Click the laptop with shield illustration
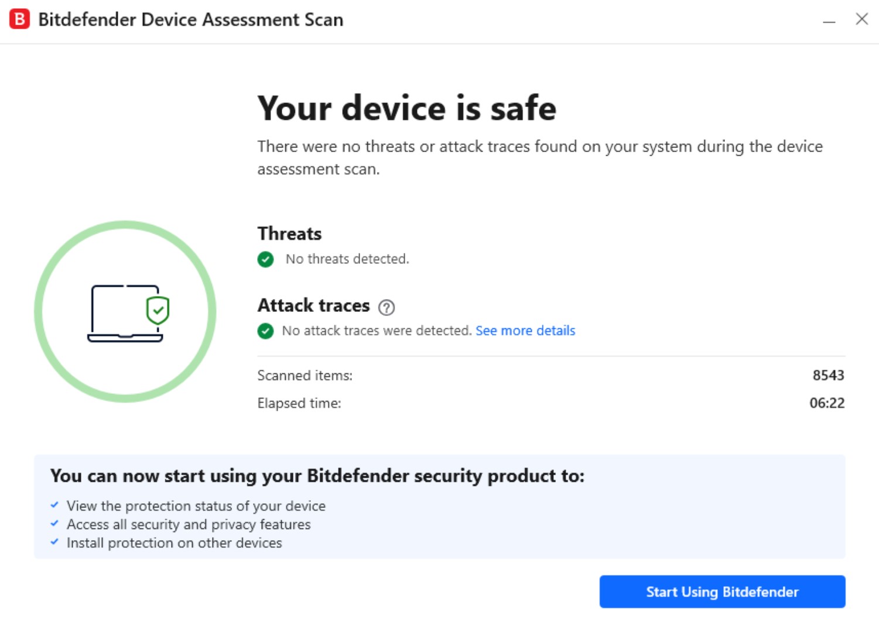Screen dimensions: 879x642 coord(125,313)
